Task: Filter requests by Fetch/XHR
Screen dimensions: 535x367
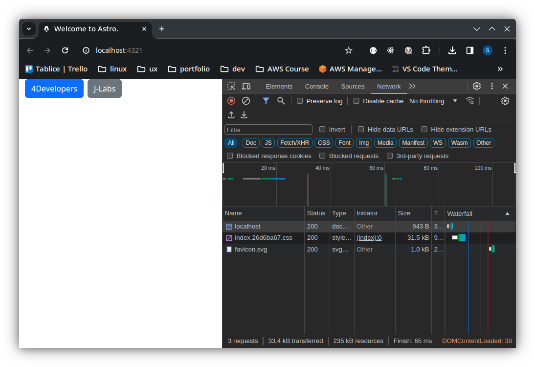Action: pyautogui.click(x=295, y=143)
